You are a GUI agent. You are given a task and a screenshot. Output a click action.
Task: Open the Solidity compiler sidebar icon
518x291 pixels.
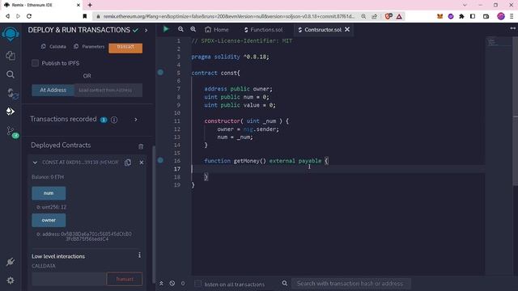pyautogui.click(x=11, y=94)
